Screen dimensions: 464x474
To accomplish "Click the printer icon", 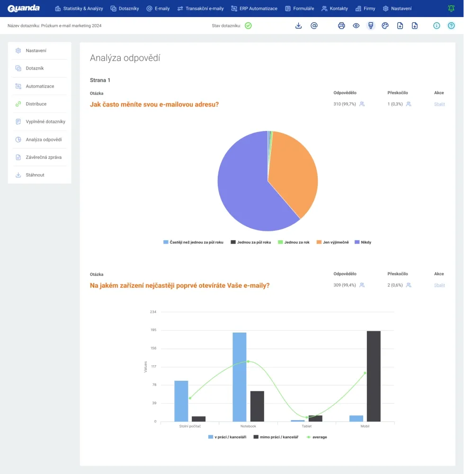I will pyautogui.click(x=341, y=26).
